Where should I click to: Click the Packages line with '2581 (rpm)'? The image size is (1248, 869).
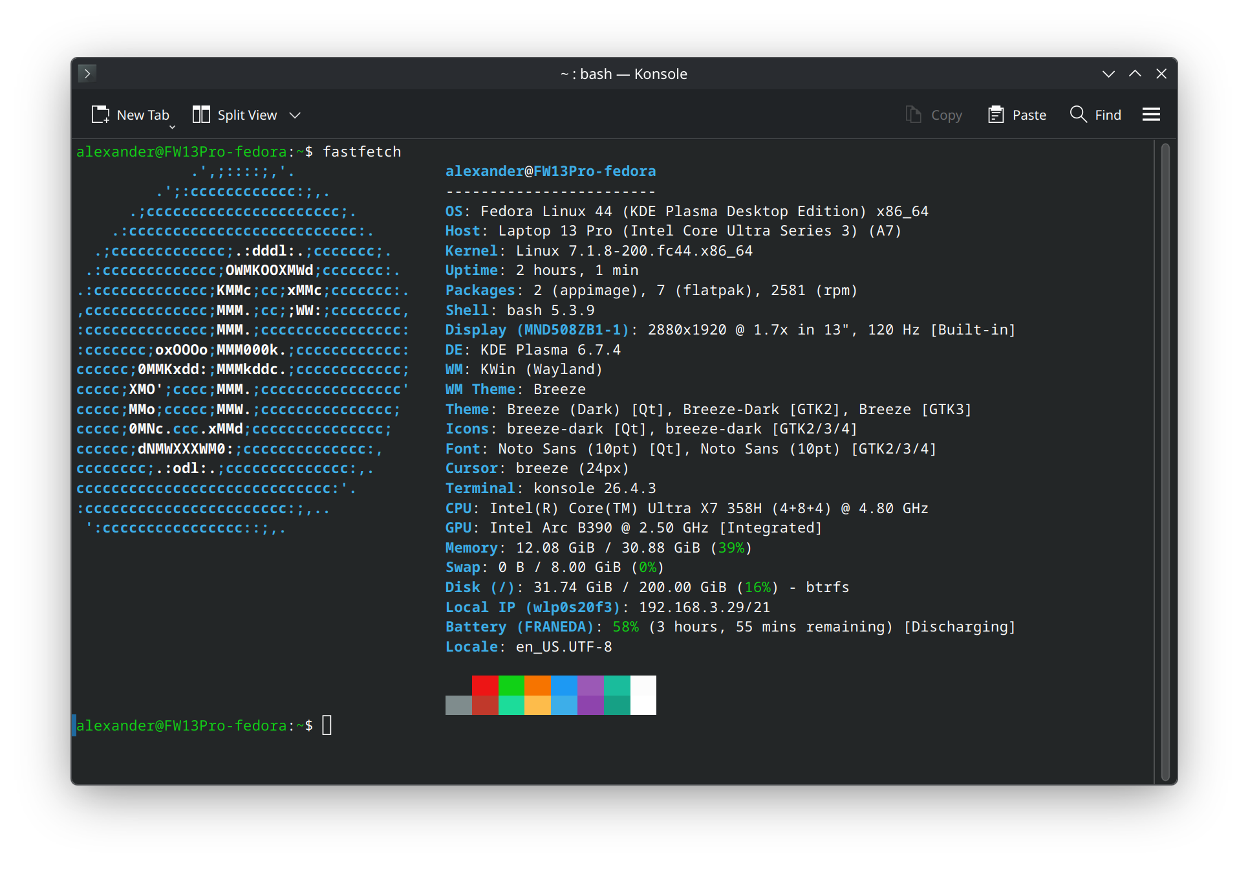pyautogui.click(x=651, y=291)
